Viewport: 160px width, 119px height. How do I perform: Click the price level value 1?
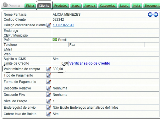click(54, 101)
